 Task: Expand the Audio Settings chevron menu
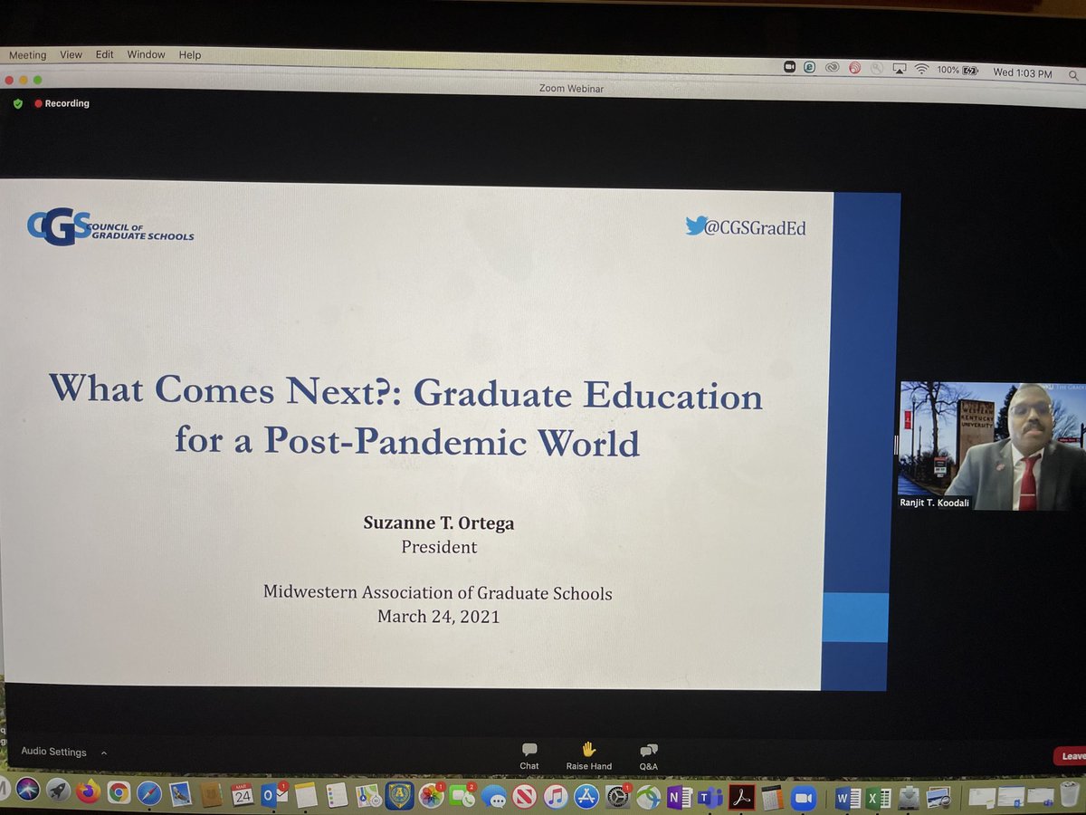point(103,752)
